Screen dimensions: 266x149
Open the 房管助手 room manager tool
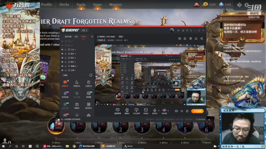click(77, 84)
